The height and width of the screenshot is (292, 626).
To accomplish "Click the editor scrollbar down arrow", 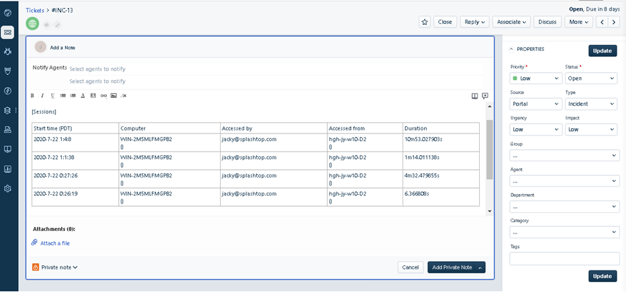I will coord(490,211).
